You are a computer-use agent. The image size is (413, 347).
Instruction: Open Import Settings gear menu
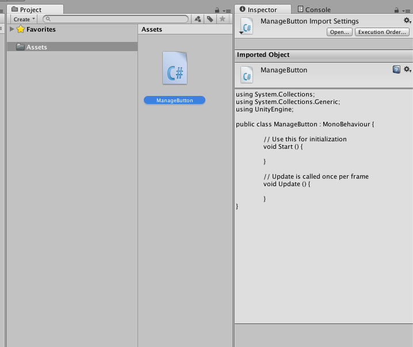pyautogui.click(x=407, y=21)
